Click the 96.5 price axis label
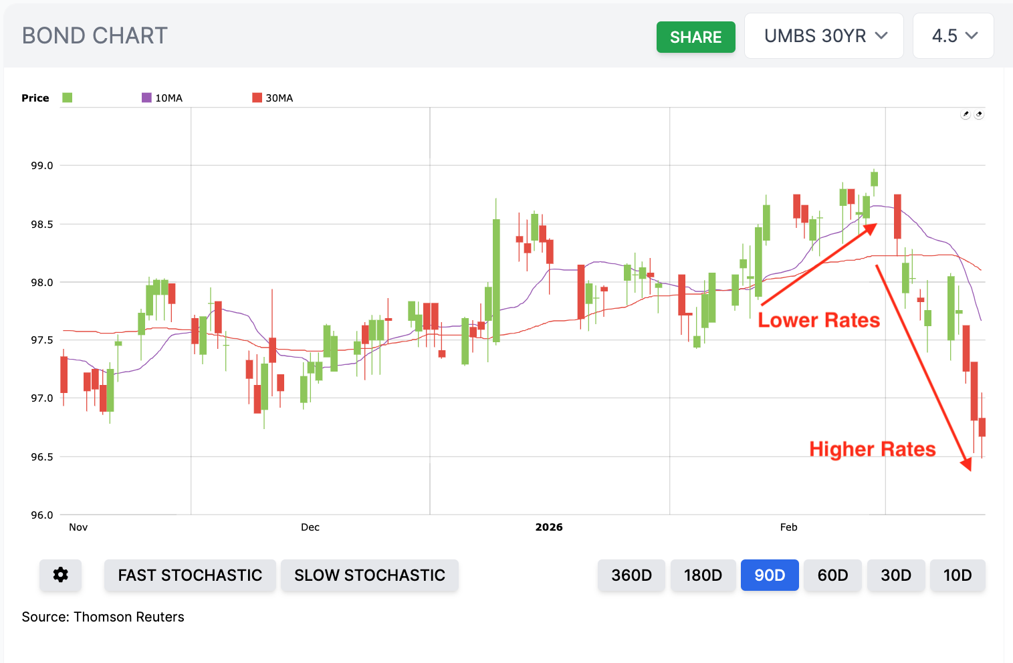This screenshot has height=663, width=1013. [42, 456]
